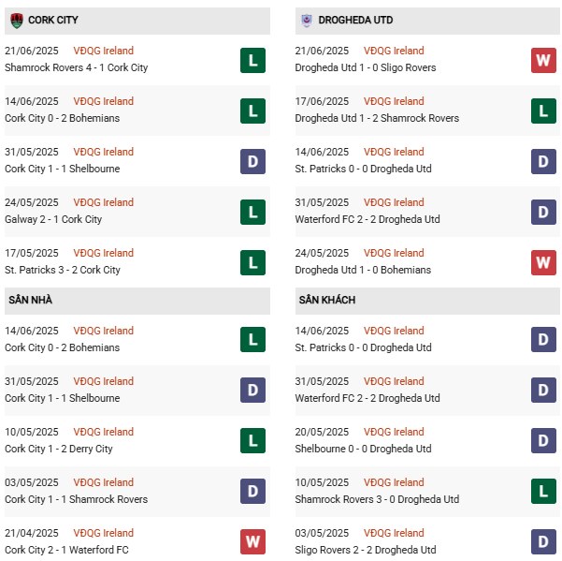562x561 pixels.
Task: Click W badge for Cork City 2-1 Waterford FC
Action: [252, 541]
